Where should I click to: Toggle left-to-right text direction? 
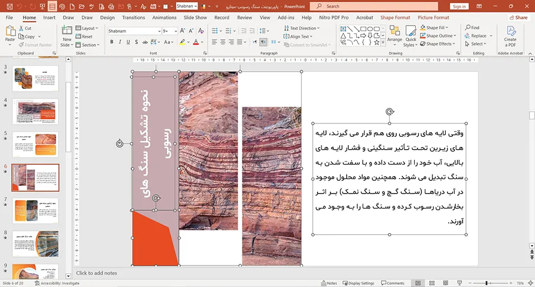(255, 42)
